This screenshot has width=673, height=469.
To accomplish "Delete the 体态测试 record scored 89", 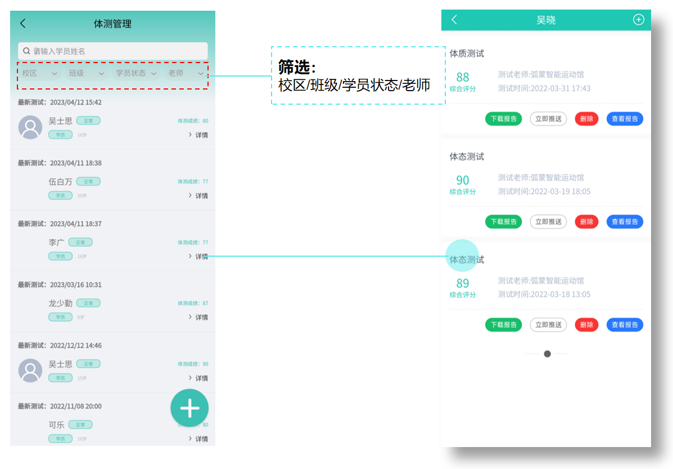I will coord(586,325).
